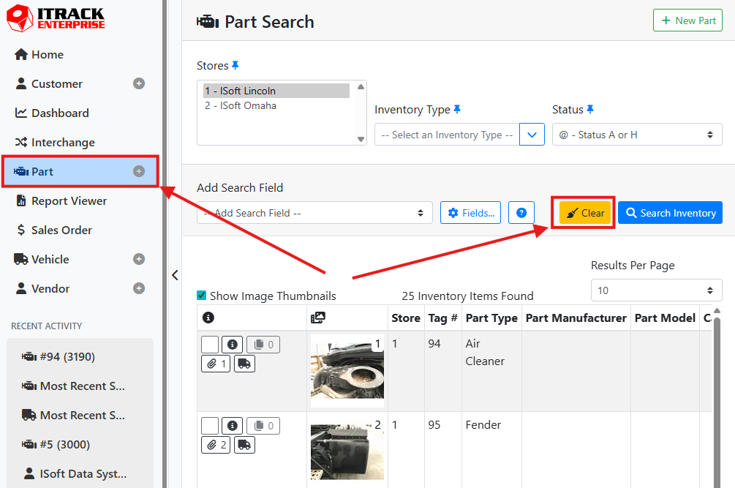Open the Add Search Field dropdown
This screenshot has width=735, height=488.
click(314, 213)
